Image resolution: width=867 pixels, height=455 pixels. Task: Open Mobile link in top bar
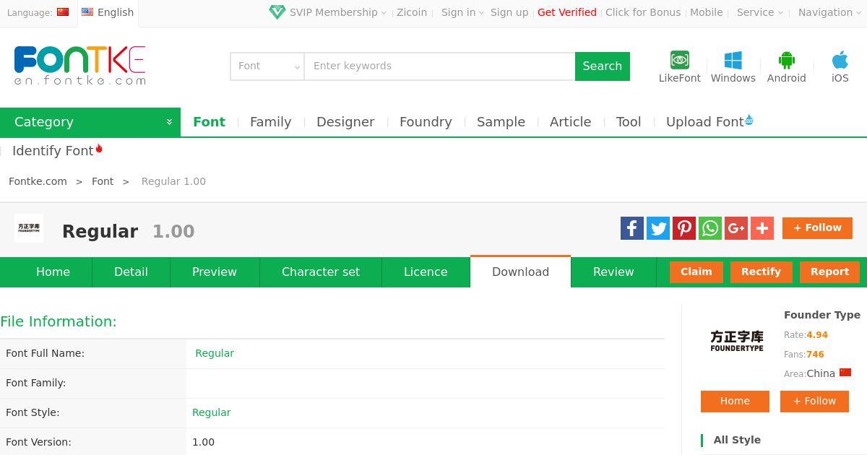pos(707,12)
